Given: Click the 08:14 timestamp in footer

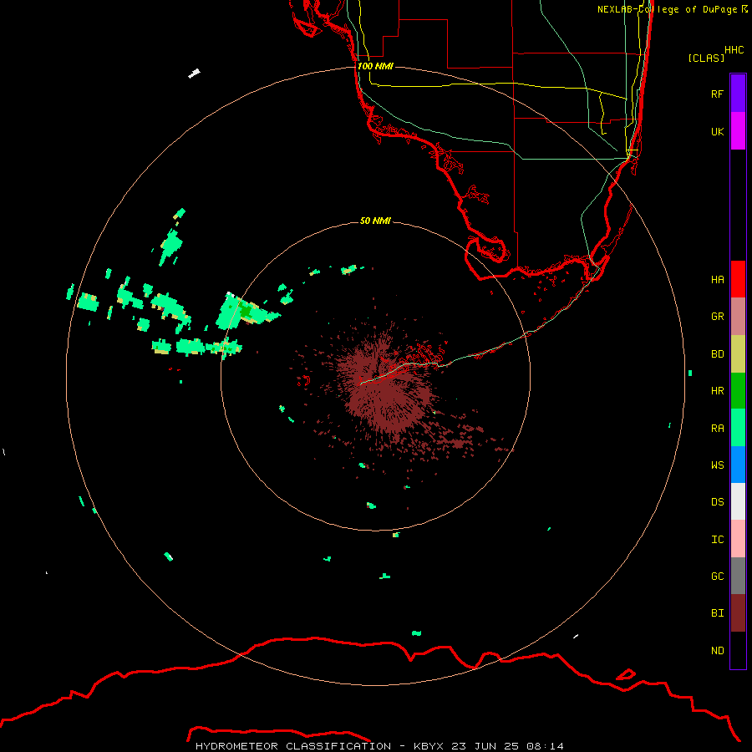Looking at the screenshot, I should [545, 746].
